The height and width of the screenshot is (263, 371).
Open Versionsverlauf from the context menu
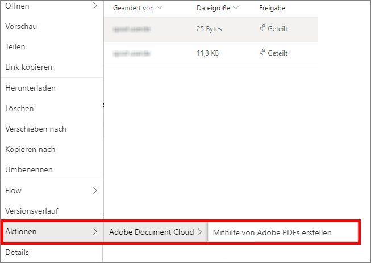pyautogui.click(x=32, y=211)
